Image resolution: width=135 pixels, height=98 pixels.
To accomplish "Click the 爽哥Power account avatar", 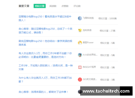I will (x=80, y=43).
